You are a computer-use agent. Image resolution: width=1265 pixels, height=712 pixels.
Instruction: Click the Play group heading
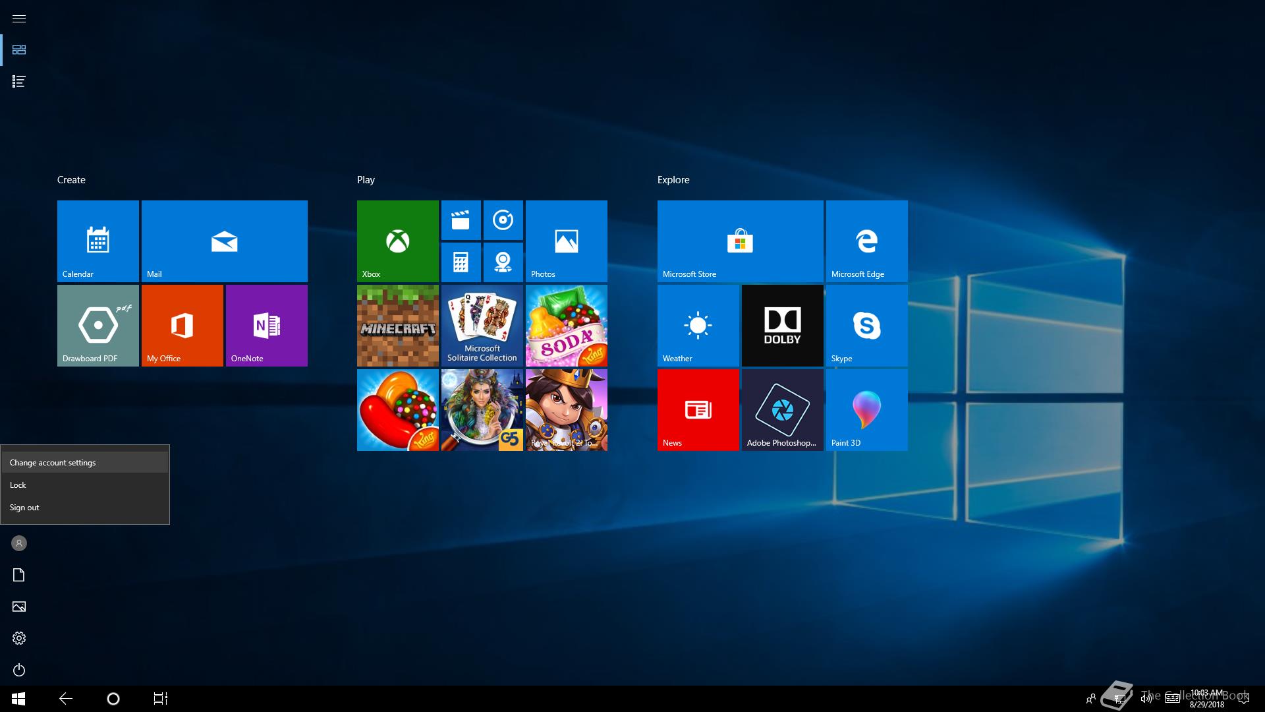[366, 180]
